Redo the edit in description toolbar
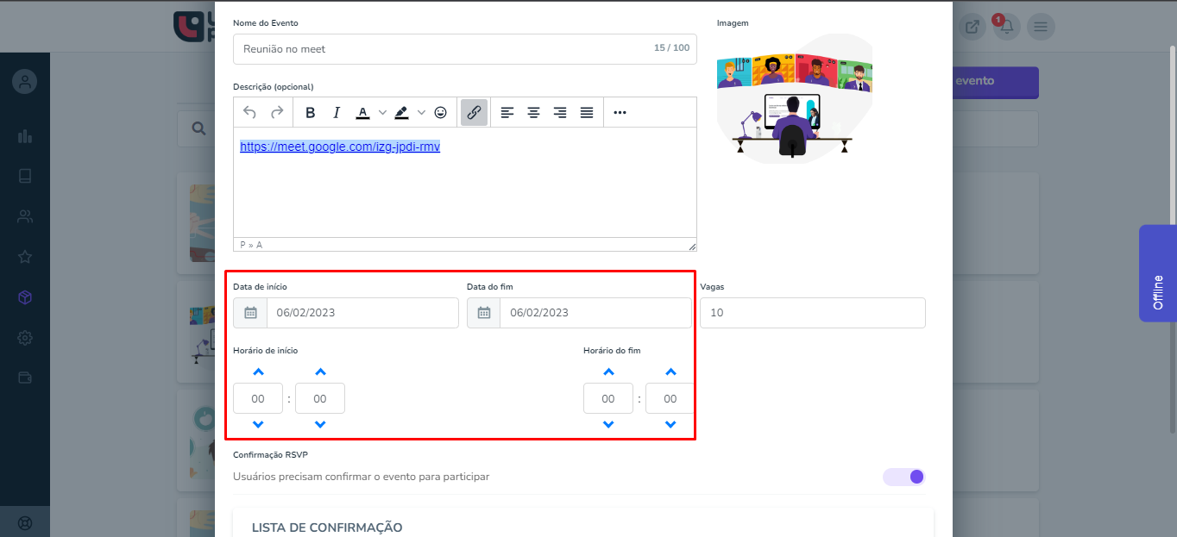Viewport: 1177px width, 537px height. tap(277, 112)
